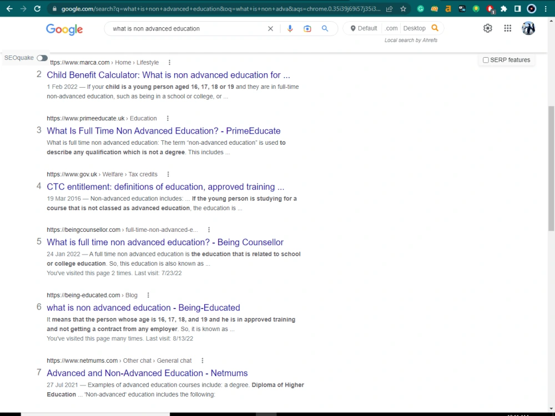
Task: Open Being Counsellor full time result
Action: point(165,242)
